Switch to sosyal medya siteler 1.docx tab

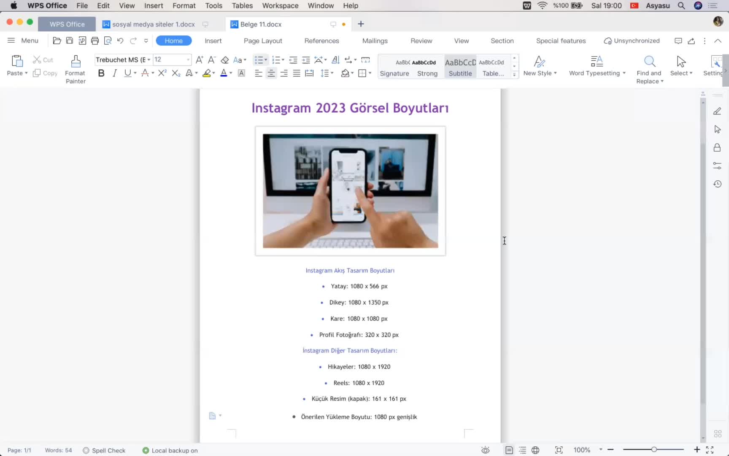pyautogui.click(x=154, y=24)
